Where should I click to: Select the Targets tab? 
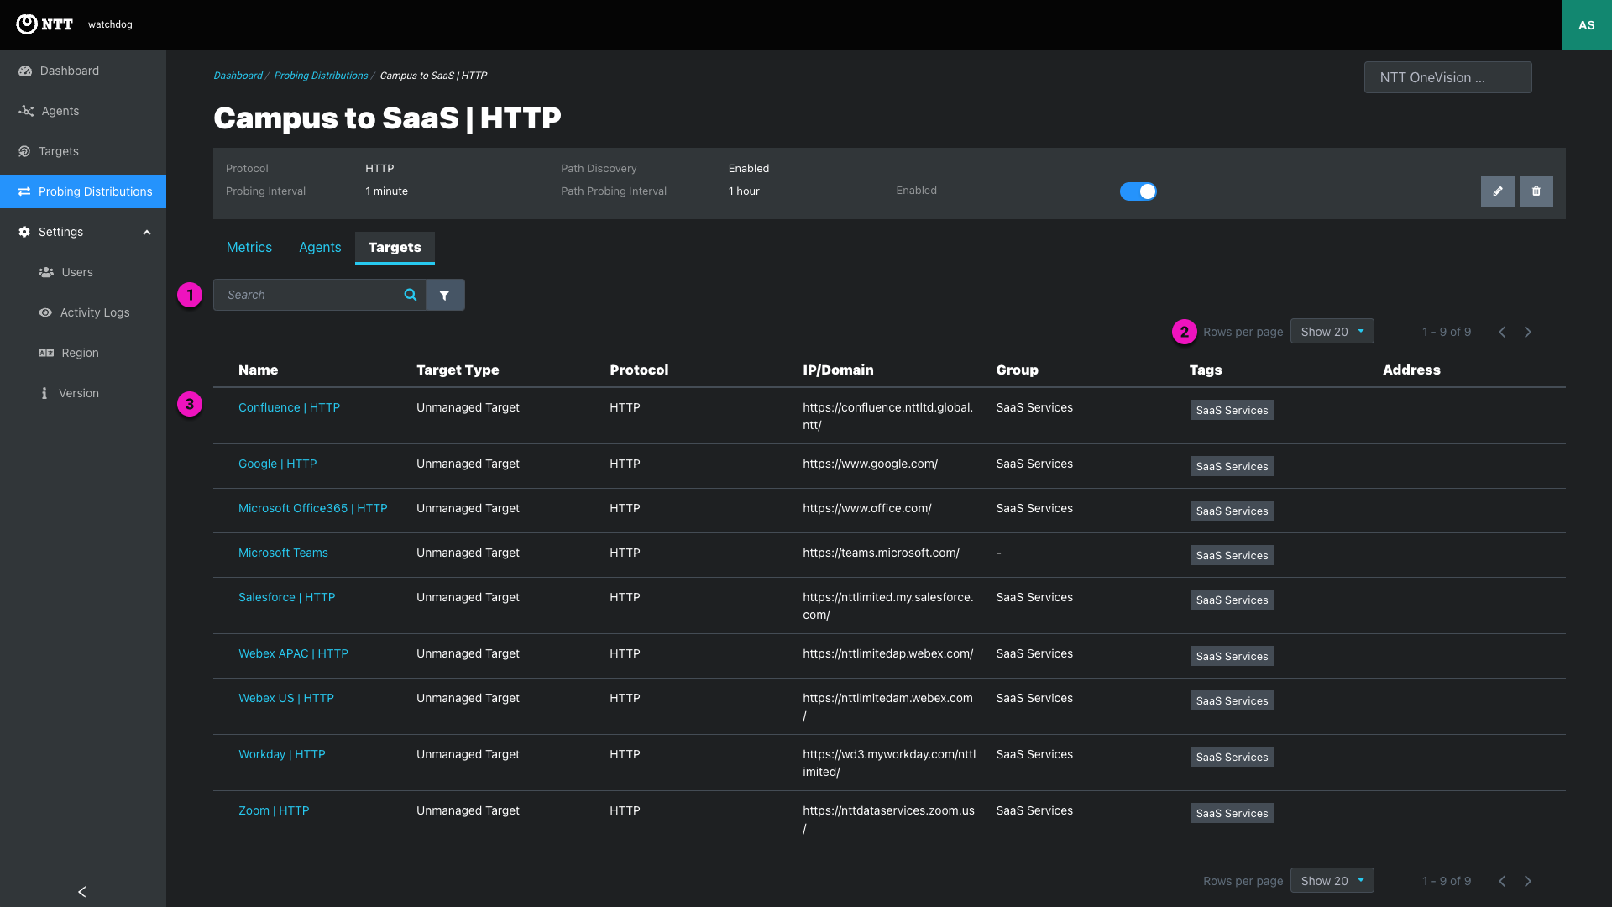pyautogui.click(x=395, y=248)
